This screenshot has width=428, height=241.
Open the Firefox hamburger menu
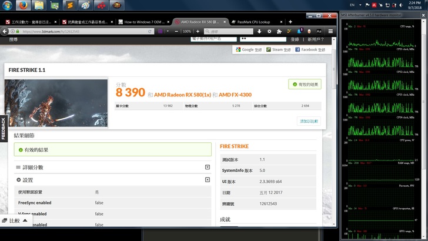point(330,31)
